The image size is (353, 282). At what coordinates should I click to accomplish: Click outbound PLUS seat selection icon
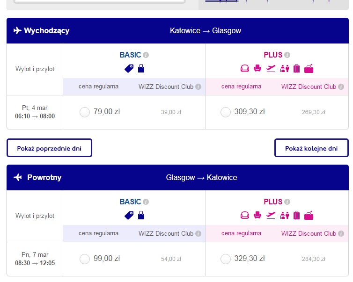(x=257, y=68)
